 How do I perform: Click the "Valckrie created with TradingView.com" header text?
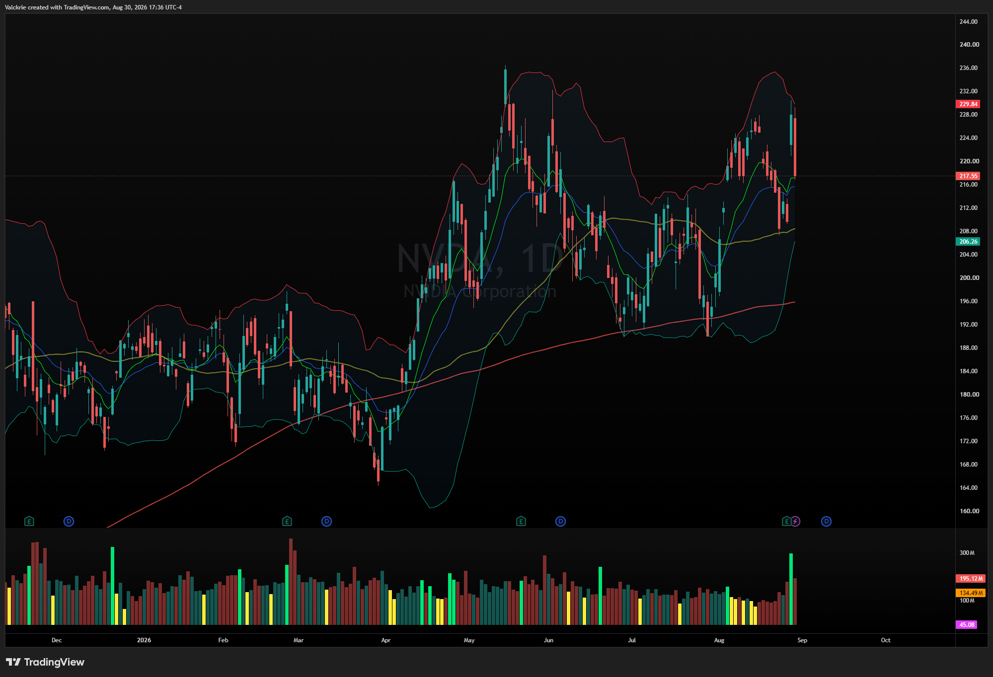pyautogui.click(x=57, y=7)
